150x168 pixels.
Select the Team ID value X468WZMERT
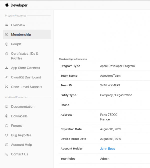[110, 85]
